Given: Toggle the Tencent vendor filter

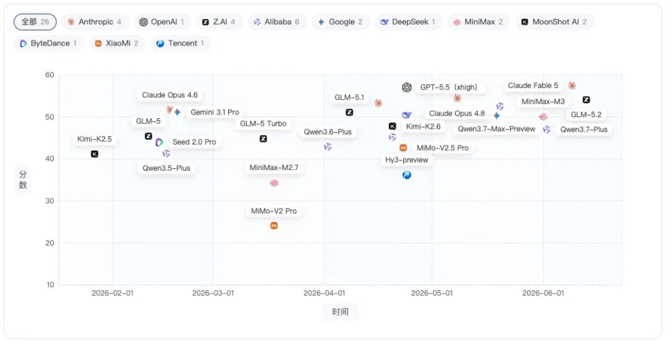Looking at the screenshot, I should click(x=181, y=43).
